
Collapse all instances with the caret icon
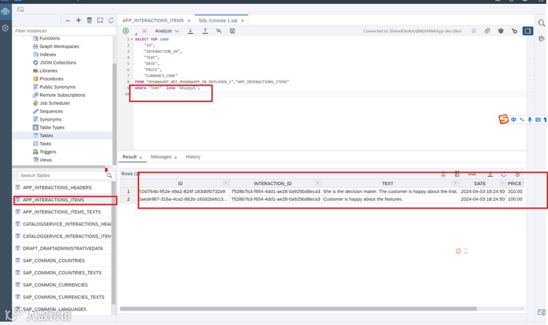click(x=67, y=21)
